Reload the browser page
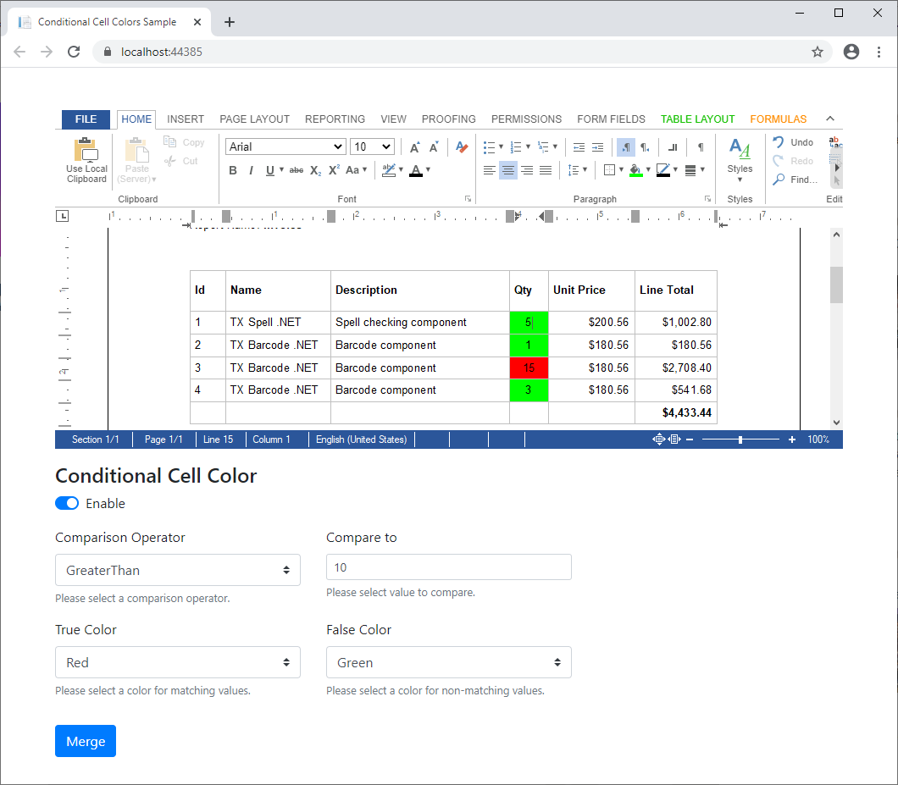 [74, 52]
